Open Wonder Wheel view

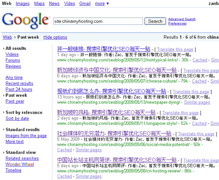[20, 164]
